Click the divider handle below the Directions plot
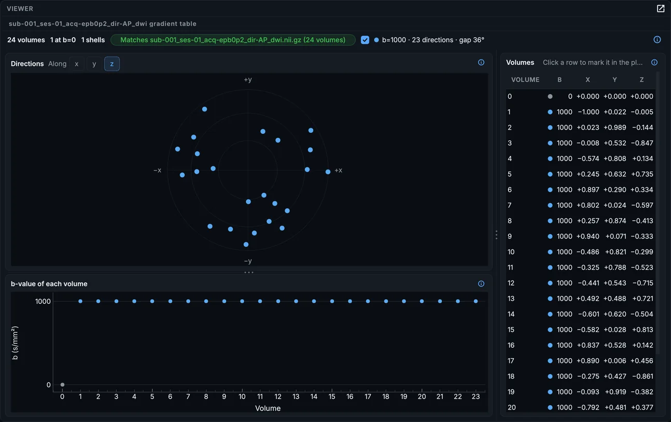The height and width of the screenshot is (422, 671). (x=249, y=272)
